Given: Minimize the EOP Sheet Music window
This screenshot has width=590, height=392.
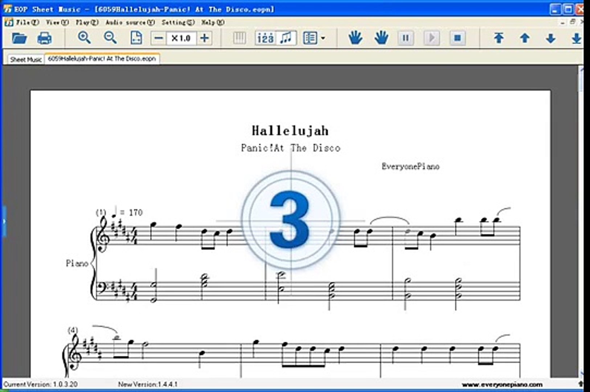Looking at the screenshot, I should pos(555,9).
